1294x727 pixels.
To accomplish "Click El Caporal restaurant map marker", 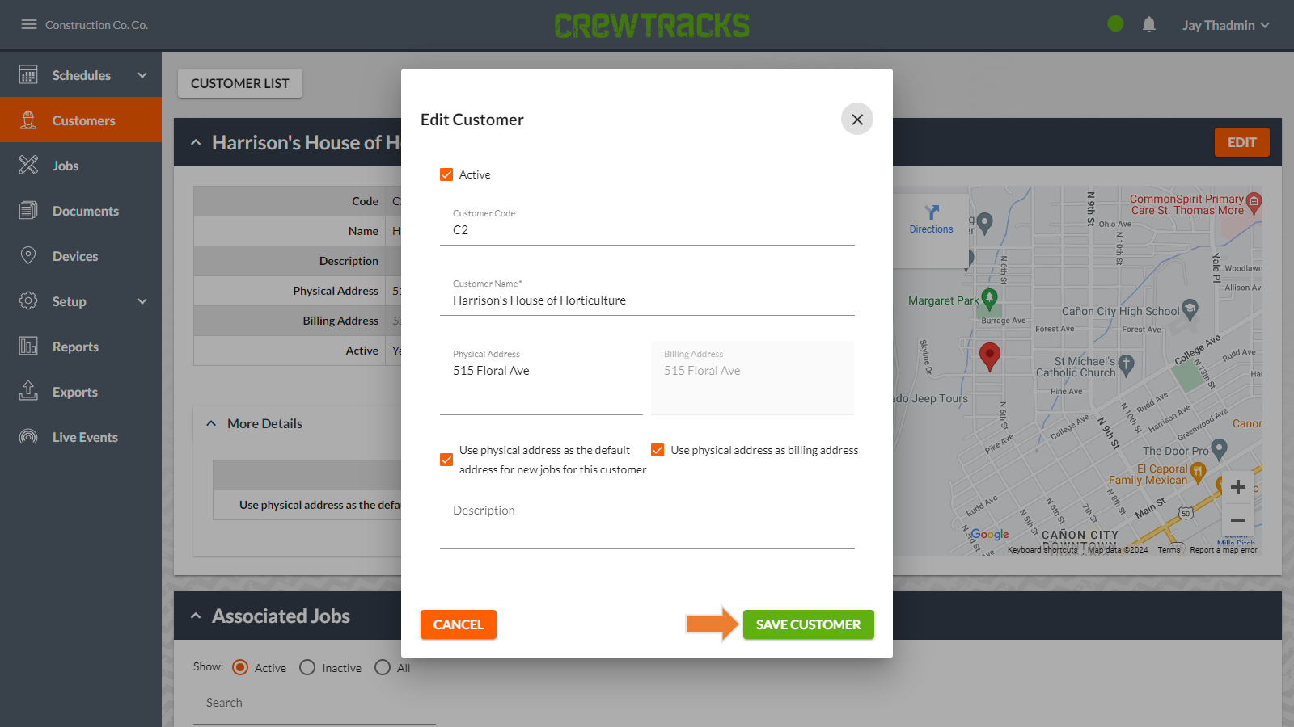I will [x=1198, y=472].
